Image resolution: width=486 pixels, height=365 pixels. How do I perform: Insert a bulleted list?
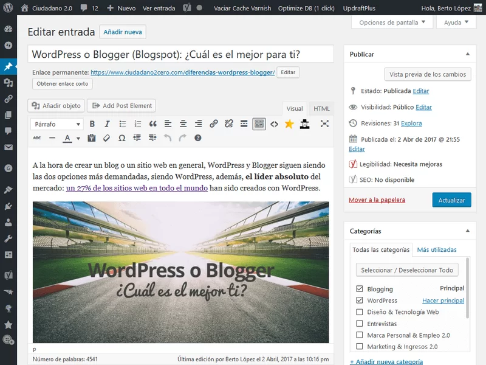coord(123,124)
